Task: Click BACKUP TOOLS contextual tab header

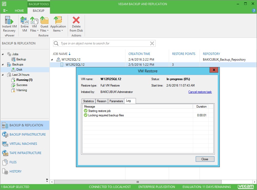Action: pos(39,4)
